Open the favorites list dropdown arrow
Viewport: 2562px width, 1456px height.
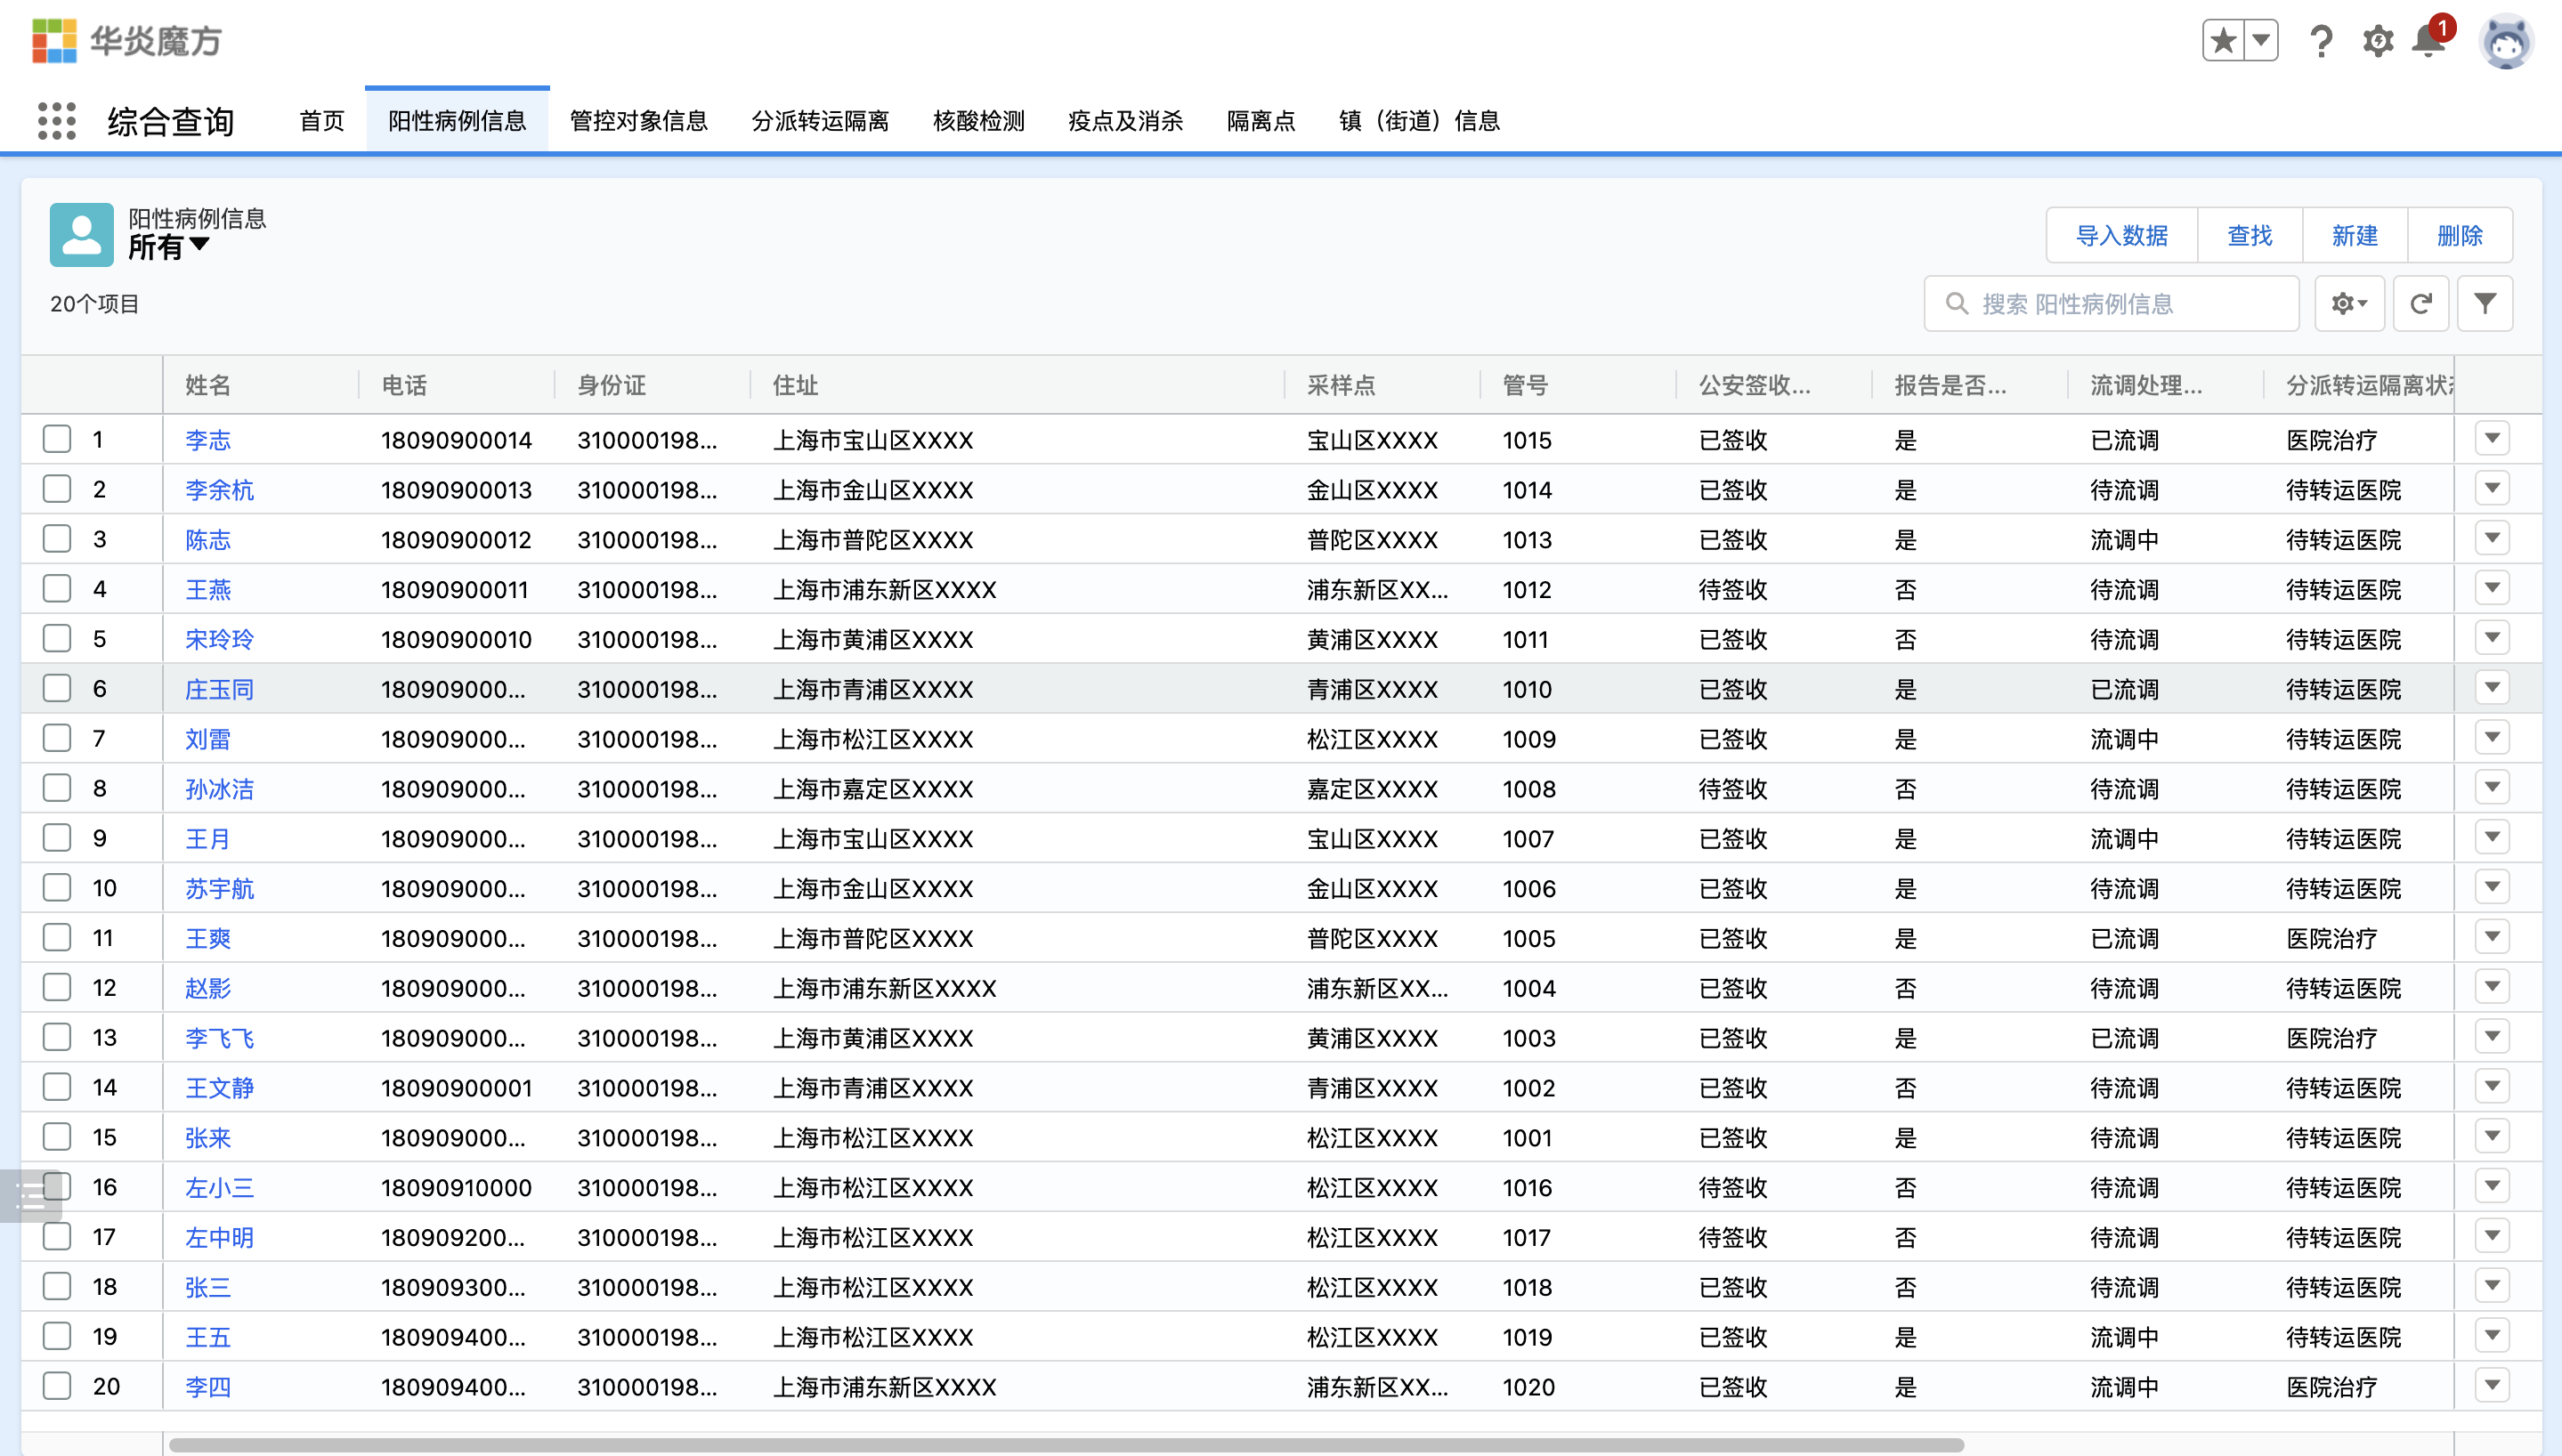click(2261, 41)
